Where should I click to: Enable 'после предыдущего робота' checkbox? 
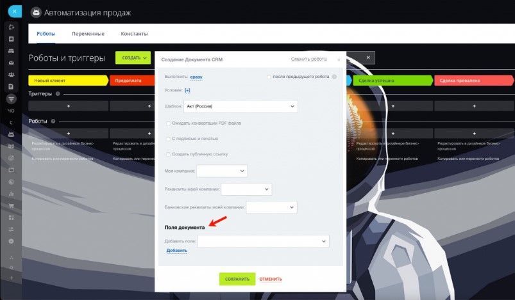pyautogui.click(x=269, y=77)
